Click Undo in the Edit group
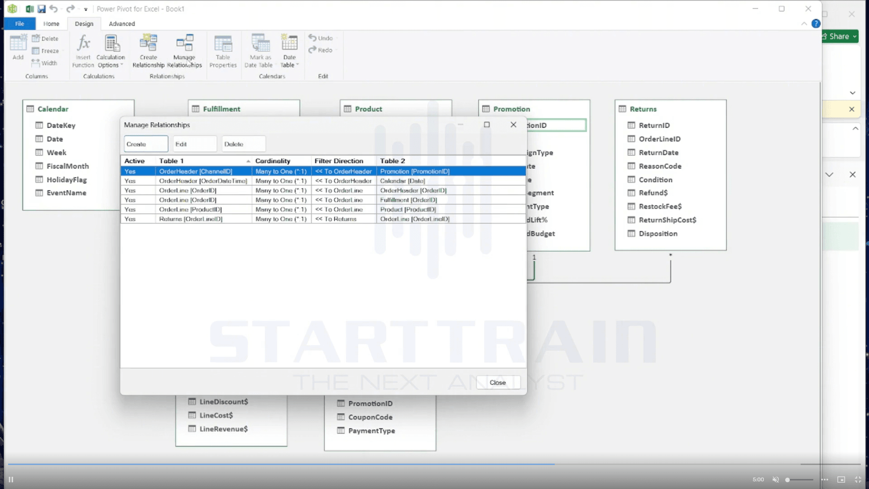This screenshot has height=489, width=869. [321, 38]
